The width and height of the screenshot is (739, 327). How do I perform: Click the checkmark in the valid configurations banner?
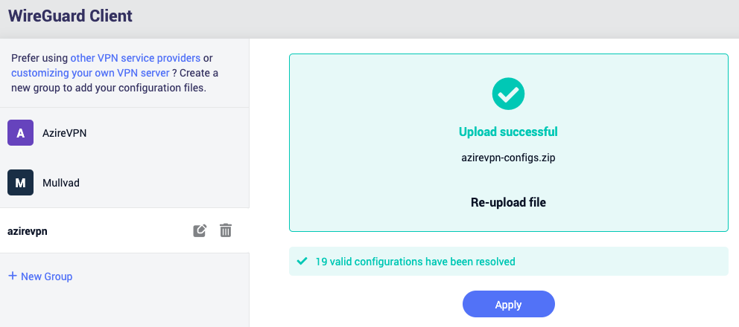click(302, 261)
